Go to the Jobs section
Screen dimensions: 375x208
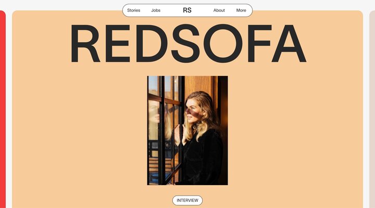pos(156,10)
